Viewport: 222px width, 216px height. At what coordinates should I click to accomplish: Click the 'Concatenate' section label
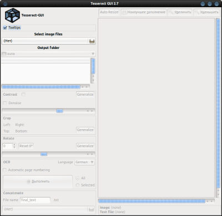pyautogui.click(x=13, y=193)
